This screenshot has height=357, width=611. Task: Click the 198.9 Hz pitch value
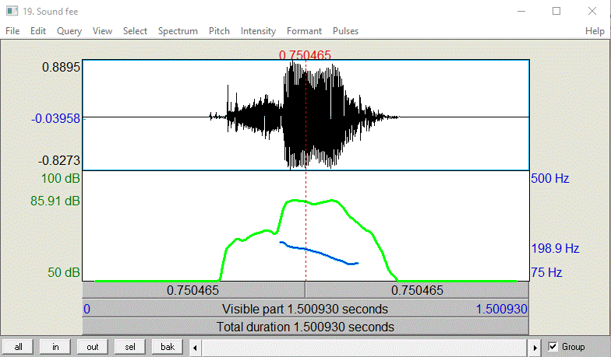pyautogui.click(x=555, y=248)
